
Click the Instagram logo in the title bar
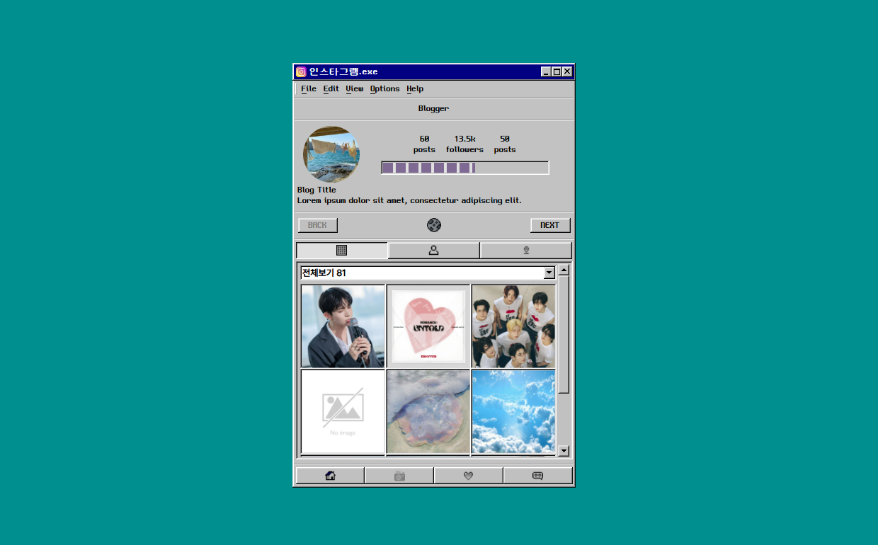(x=301, y=71)
